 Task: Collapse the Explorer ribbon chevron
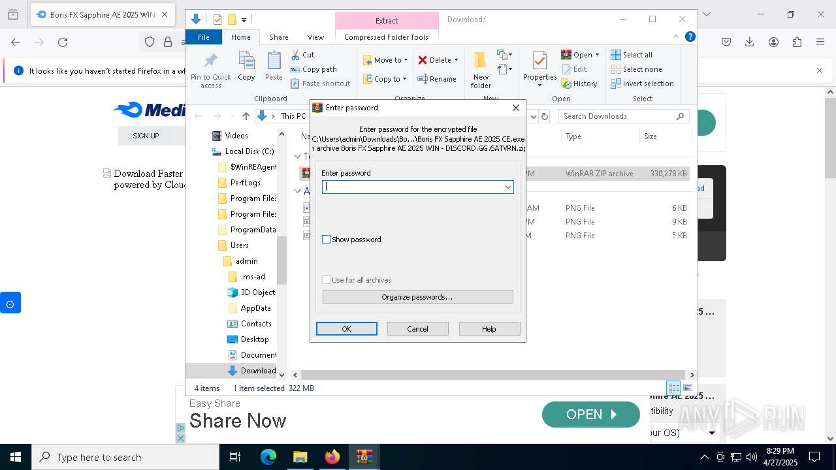click(x=676, y=37)
